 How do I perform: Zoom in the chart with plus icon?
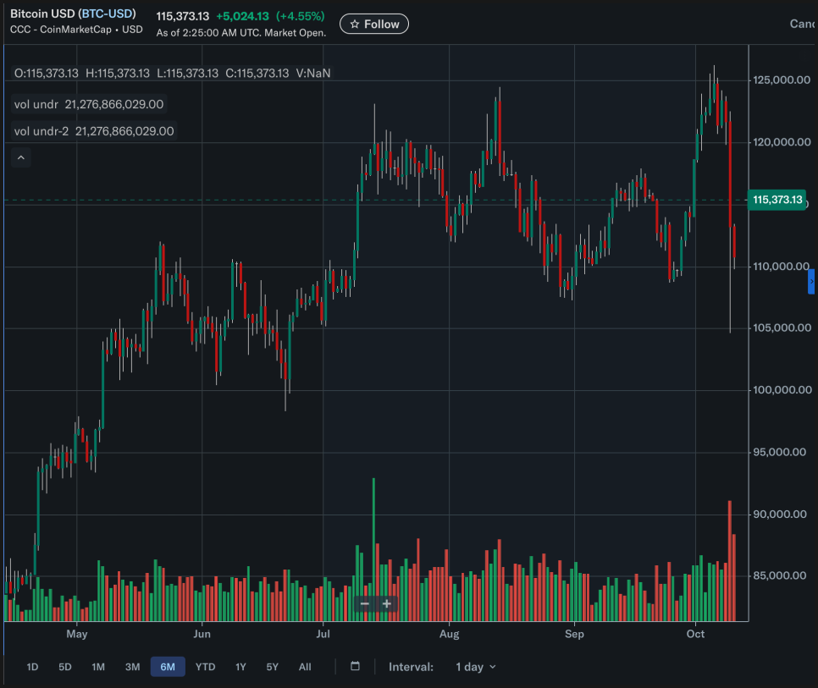[x=387, y=603]
